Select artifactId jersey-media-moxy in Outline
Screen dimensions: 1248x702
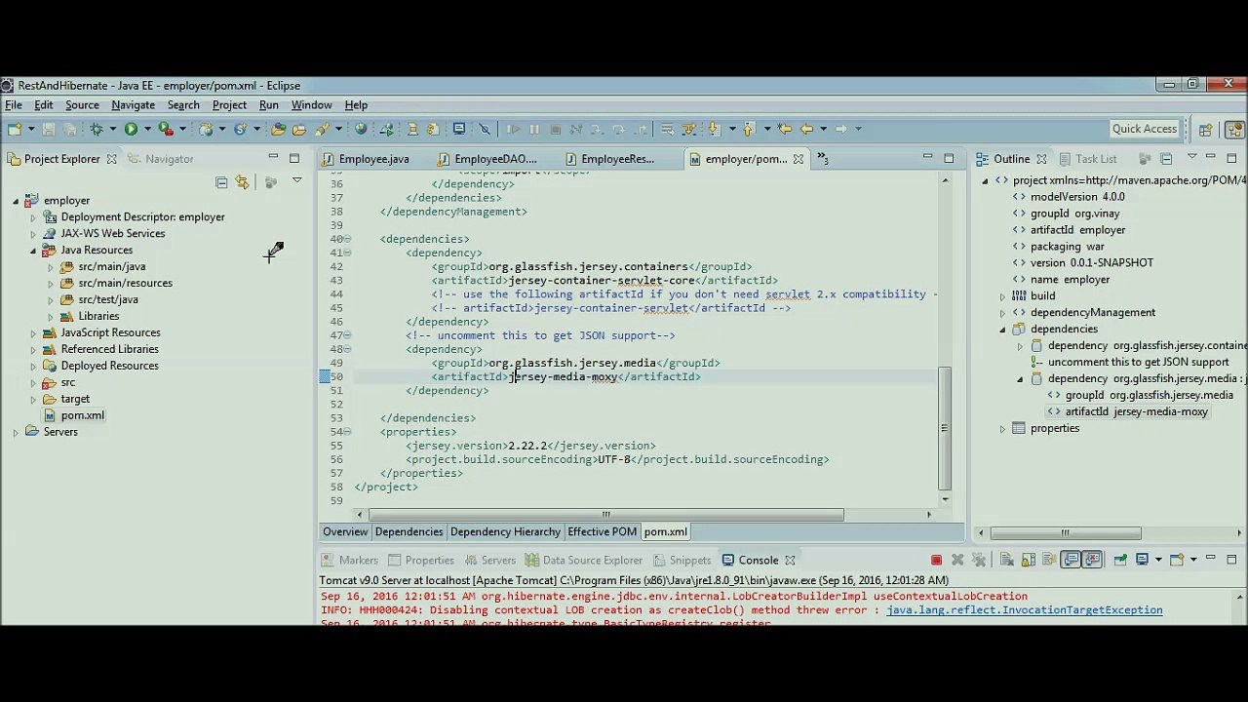pyautogui.click(x=1127, y=412)
